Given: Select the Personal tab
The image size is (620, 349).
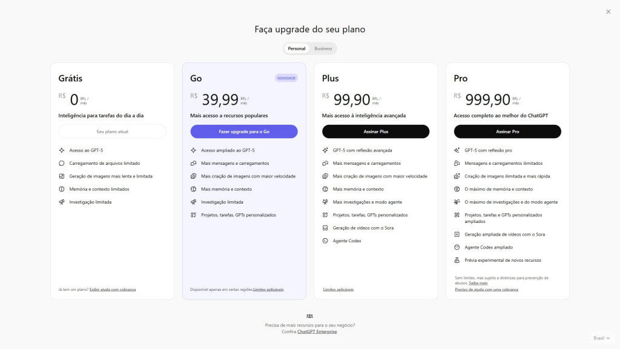Looking at the screenshot, I should [296, 48].
